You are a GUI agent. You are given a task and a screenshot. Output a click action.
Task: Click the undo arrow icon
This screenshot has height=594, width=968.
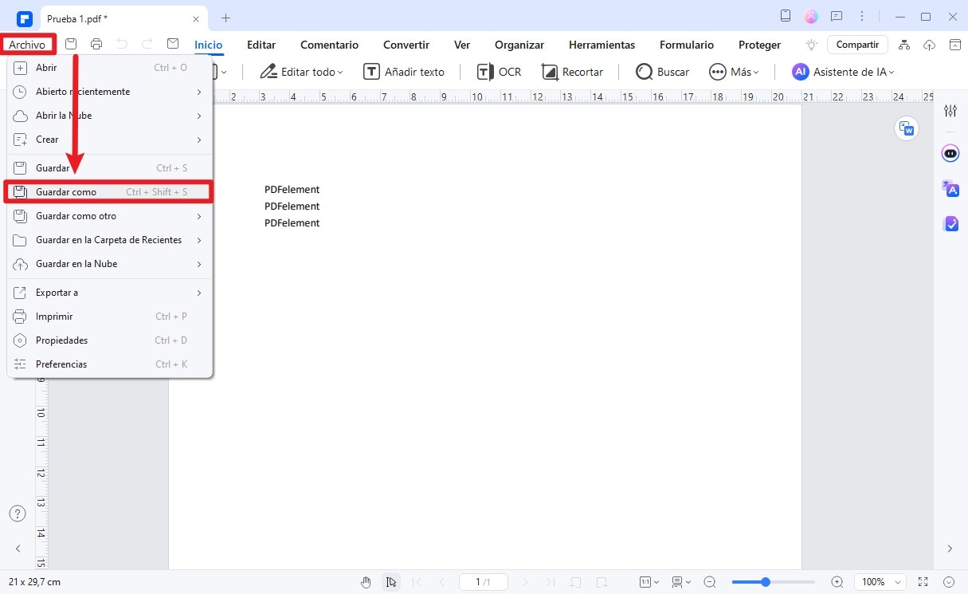(122, 45)
